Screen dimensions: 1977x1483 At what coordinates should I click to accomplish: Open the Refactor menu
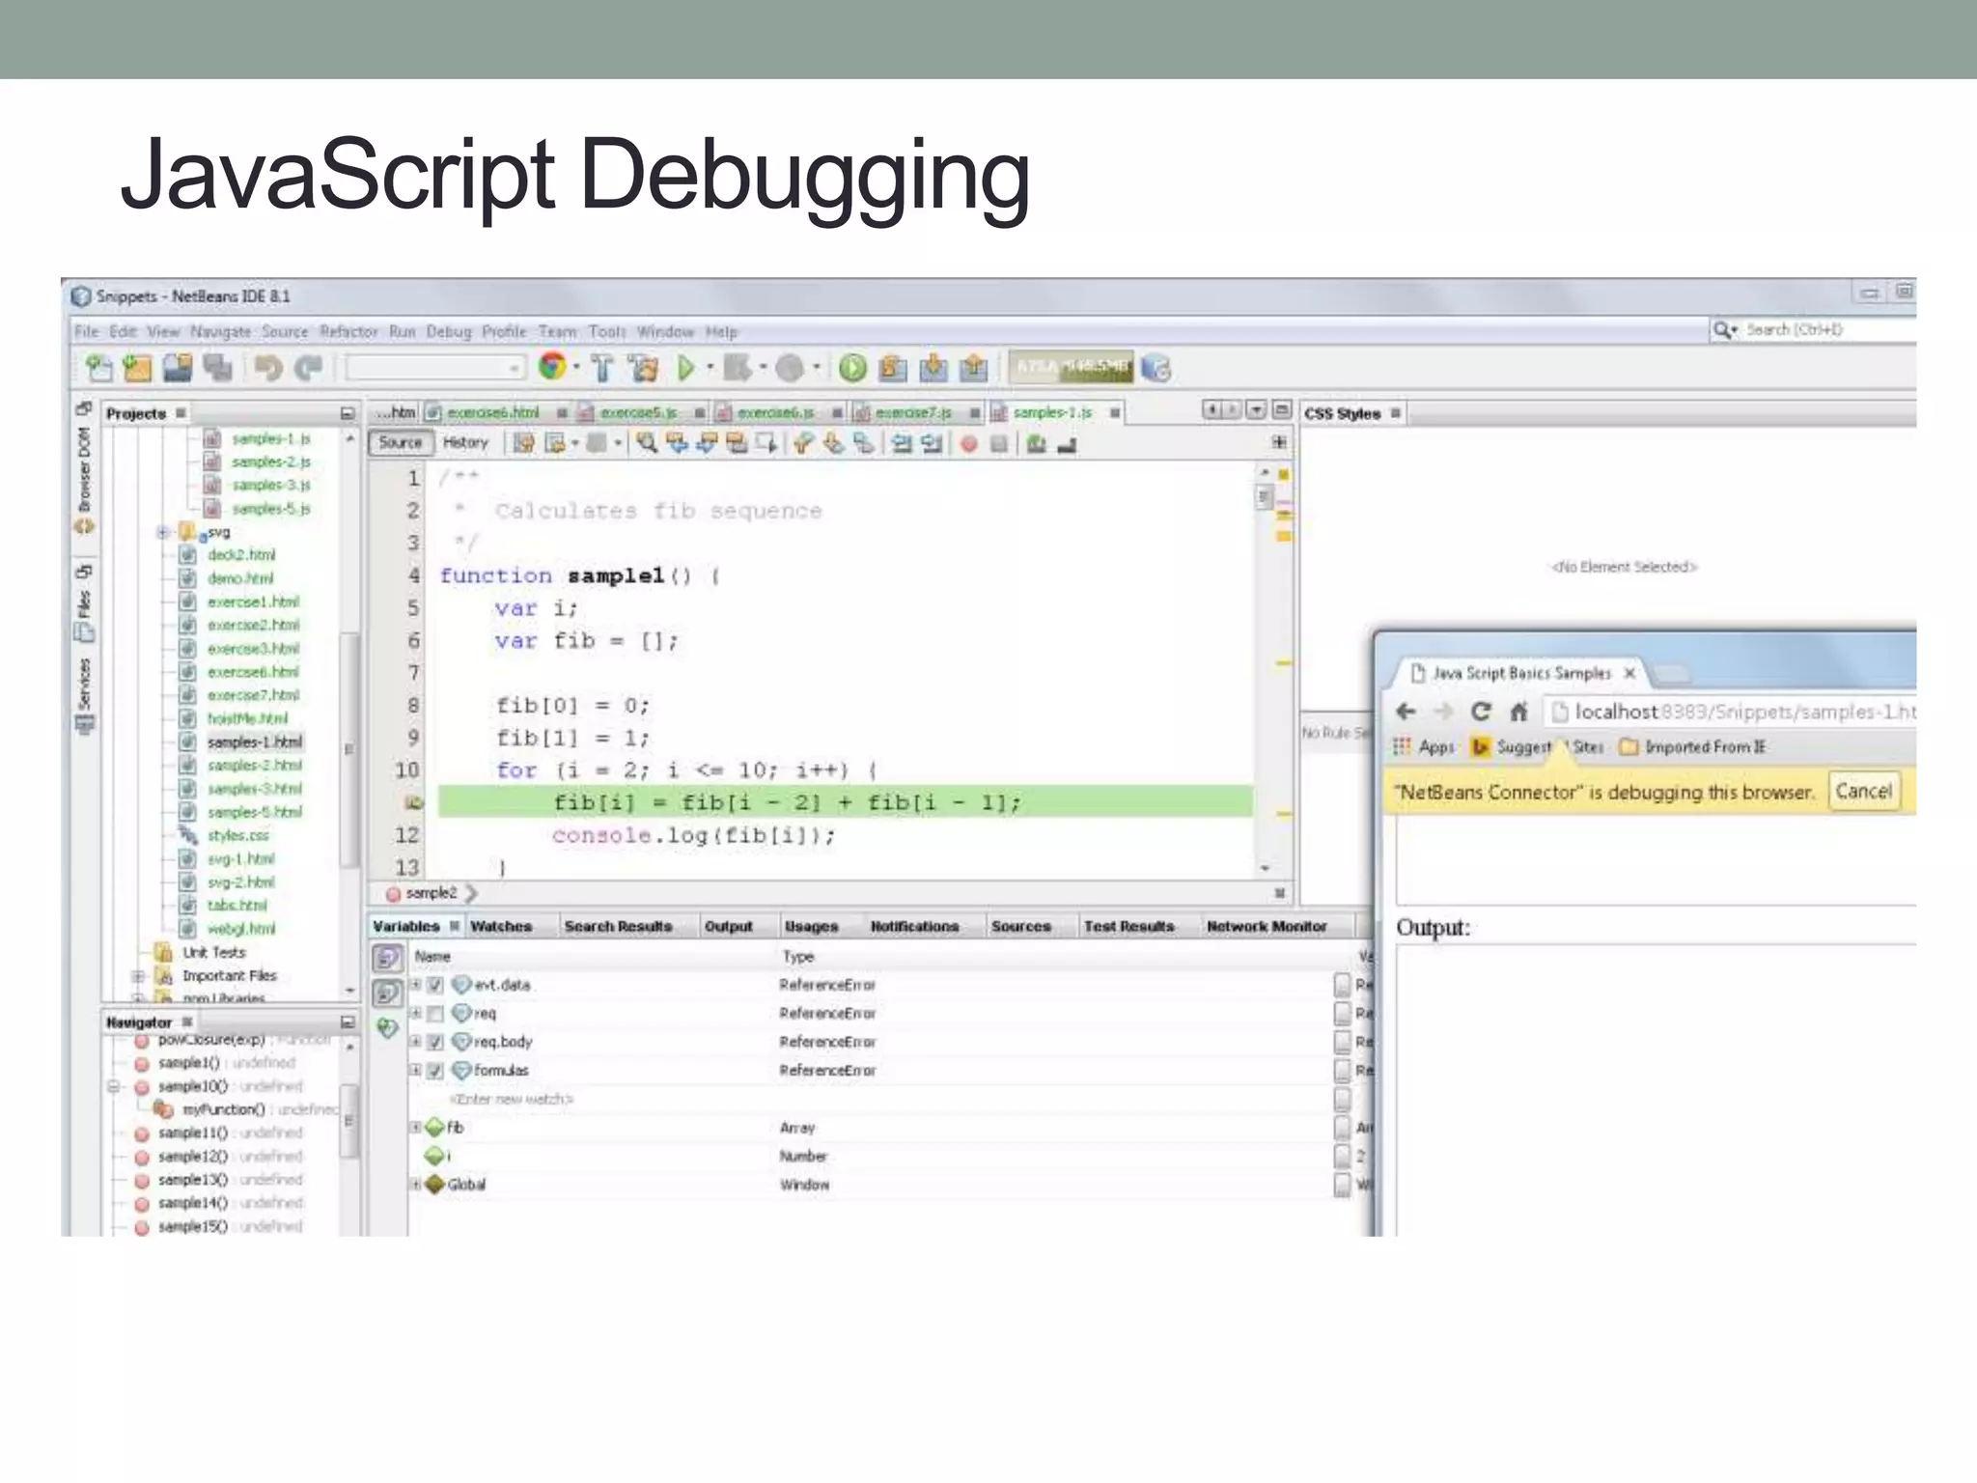tap(348, 332)
